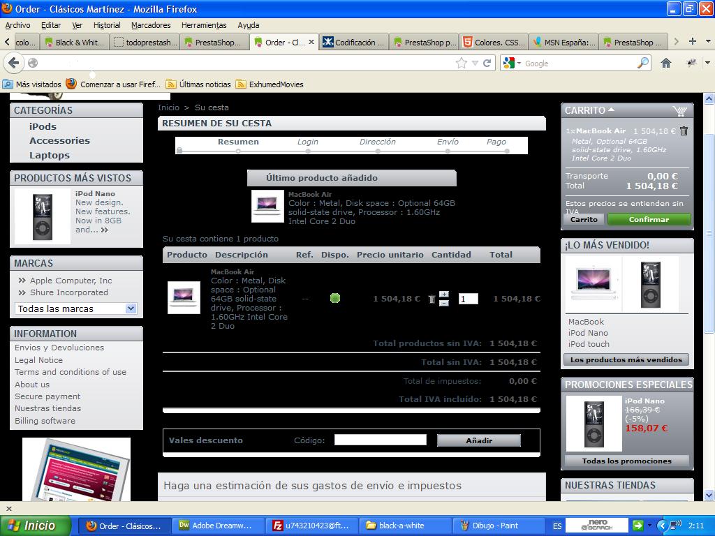This screenshot has width=715, height=536.
Task: Click the reload page icon
Action: 487,64
